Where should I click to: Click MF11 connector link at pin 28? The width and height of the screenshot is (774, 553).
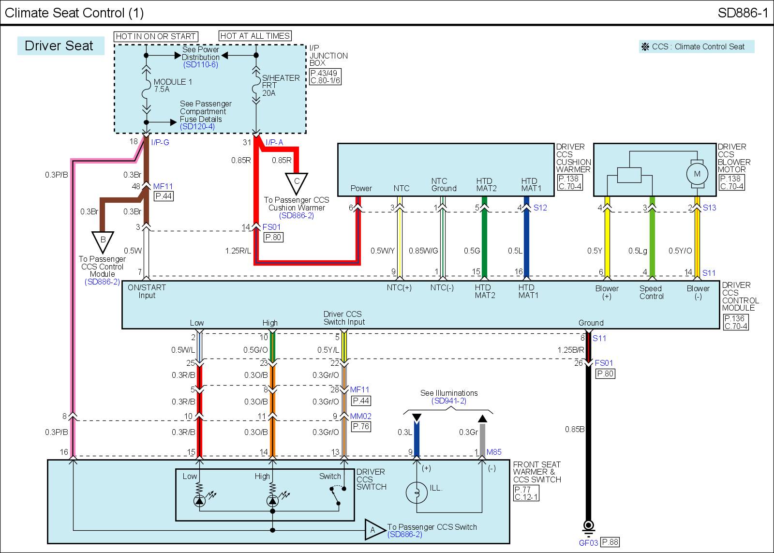point(359,389)
